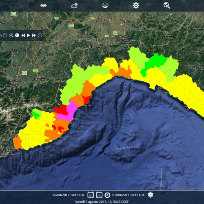Viewport: 204px width, 204px height.
Task: Click the Saluzzo label
Action: tap(13, 50)
